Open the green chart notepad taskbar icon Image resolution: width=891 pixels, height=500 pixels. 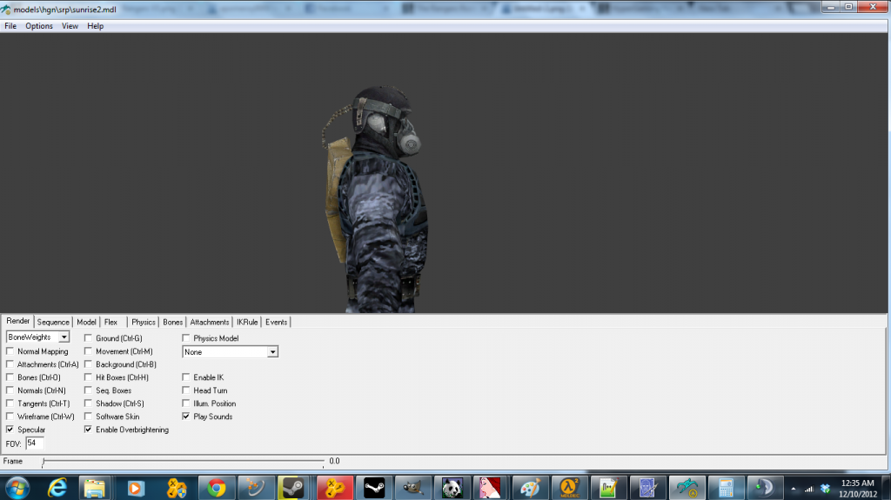tap(608, 488)
